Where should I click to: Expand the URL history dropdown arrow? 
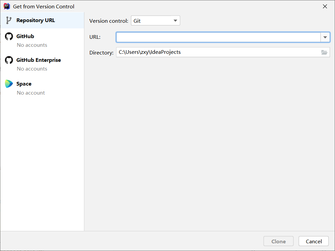325,37
